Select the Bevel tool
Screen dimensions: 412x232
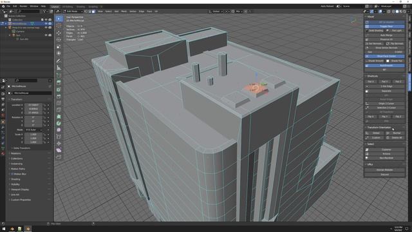point(59,96)
